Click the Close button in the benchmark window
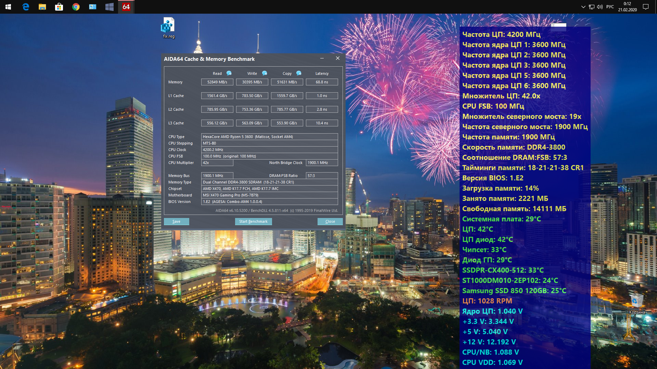657x369 pixels. coord(330,221)
